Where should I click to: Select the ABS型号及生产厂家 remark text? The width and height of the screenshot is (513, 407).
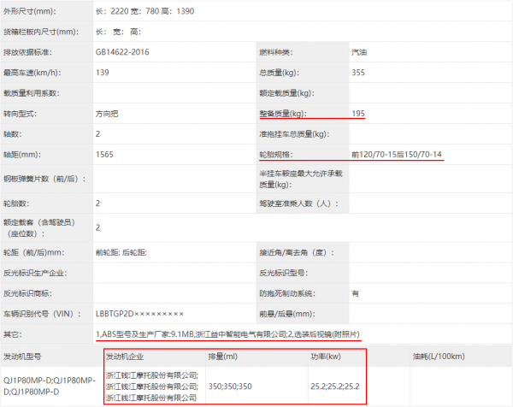point(227,334)
